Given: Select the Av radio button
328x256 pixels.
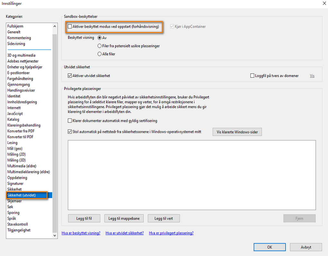Looking at the screenshot, I should click(100, 38).
